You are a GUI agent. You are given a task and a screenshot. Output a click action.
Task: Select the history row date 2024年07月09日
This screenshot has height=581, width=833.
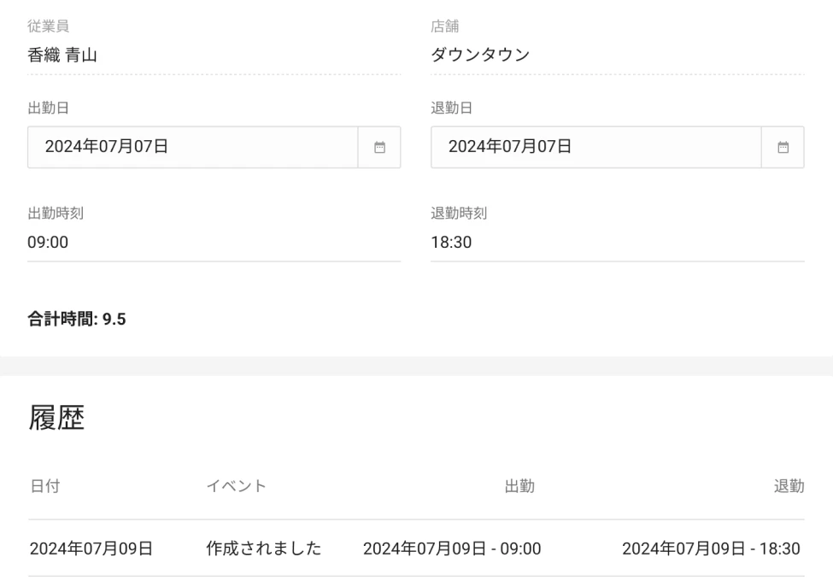click(x=91, y=549)
